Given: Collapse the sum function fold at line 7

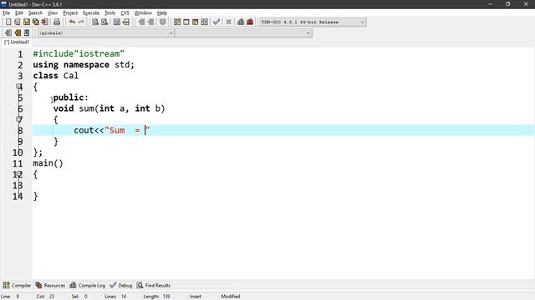Looking at the screenshot, I should [x=18, y=119].
